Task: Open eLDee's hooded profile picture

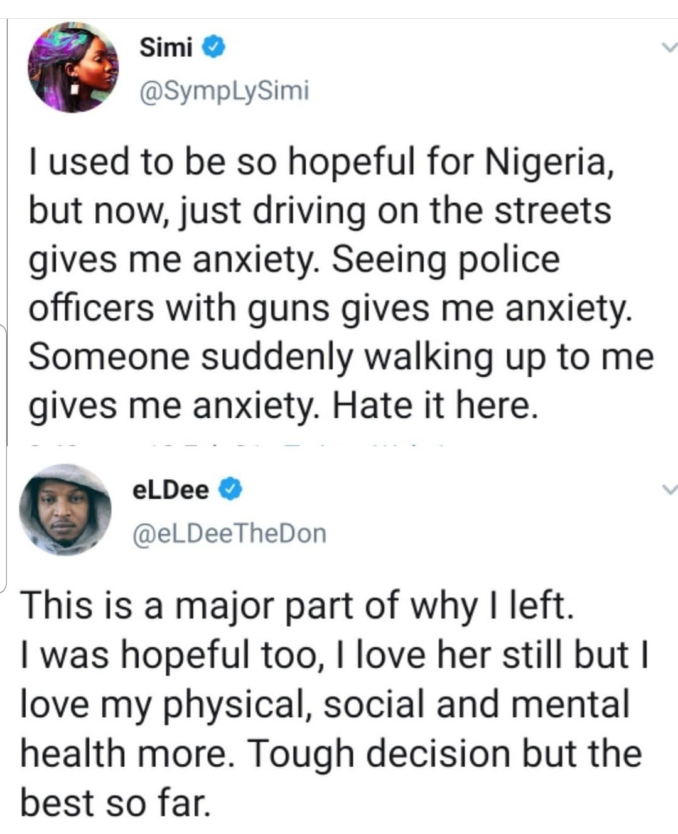Action: 65,509
